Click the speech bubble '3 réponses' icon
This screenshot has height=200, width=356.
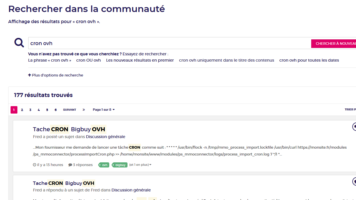click(70, 165)
